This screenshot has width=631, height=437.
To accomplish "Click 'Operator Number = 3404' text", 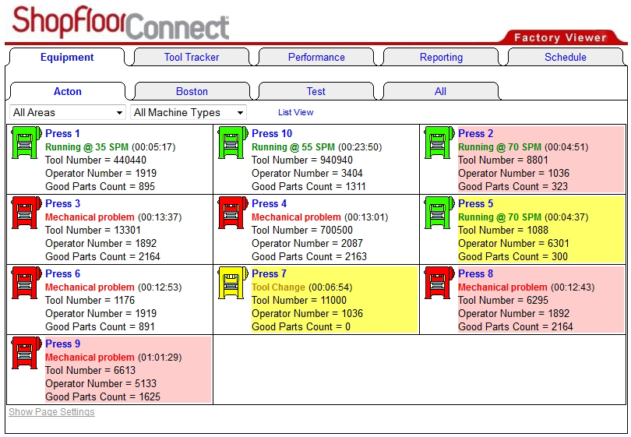I will [307, 173].
